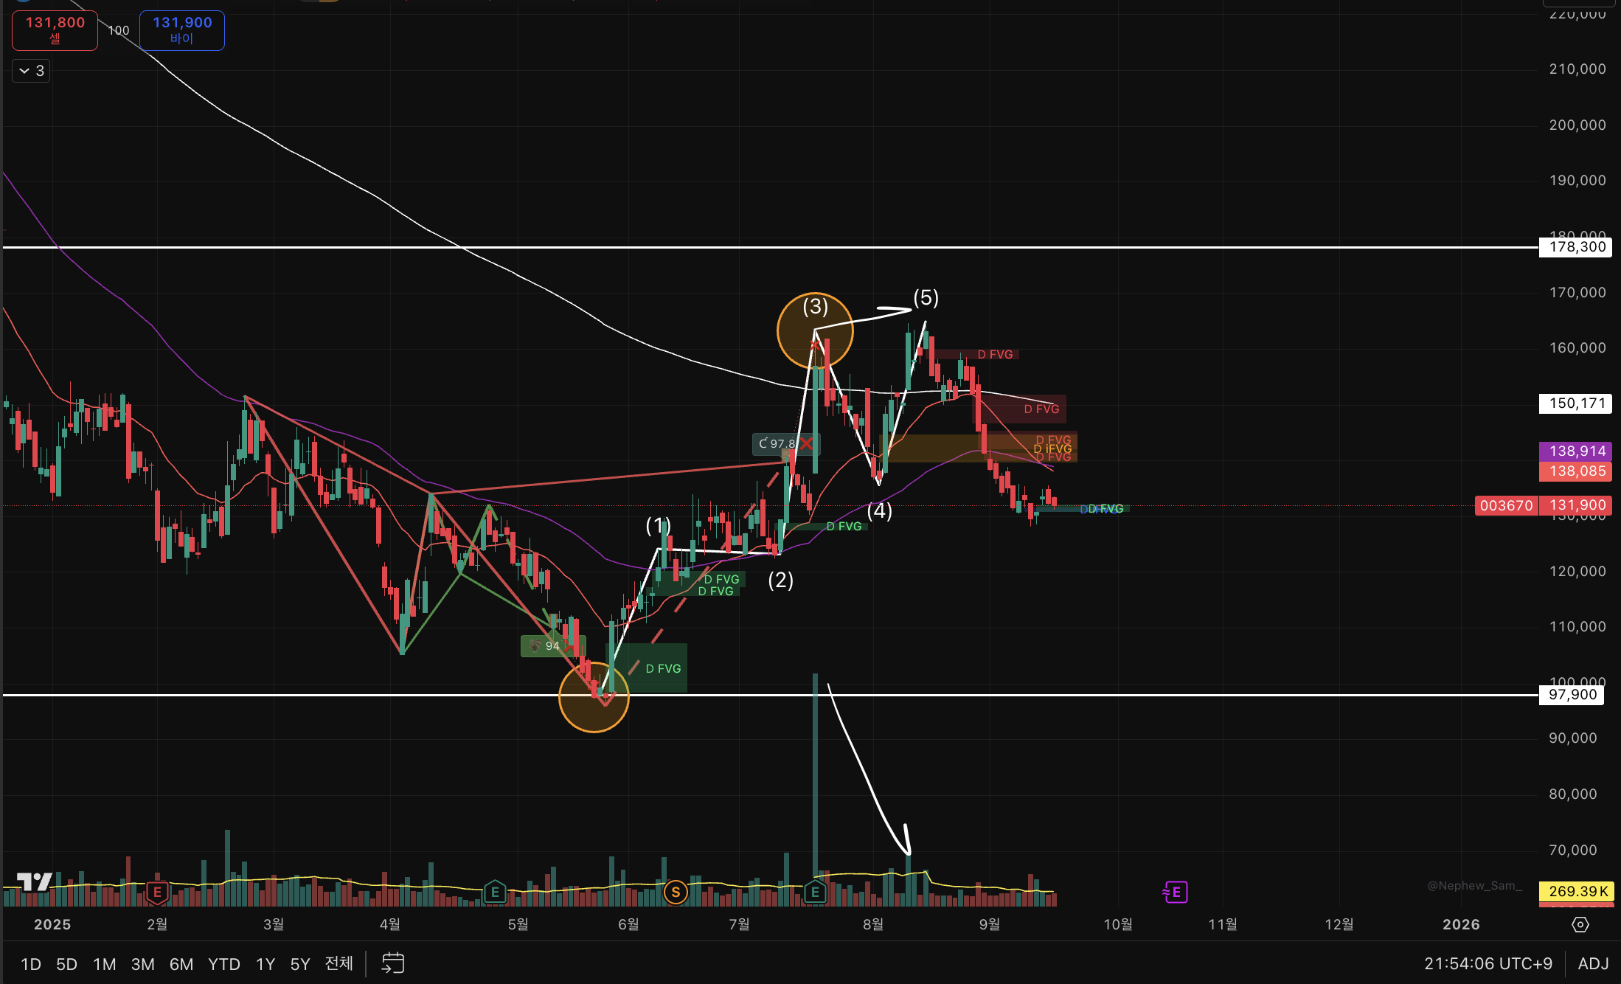Click the green E earnings marker in July

click(815, 892)
